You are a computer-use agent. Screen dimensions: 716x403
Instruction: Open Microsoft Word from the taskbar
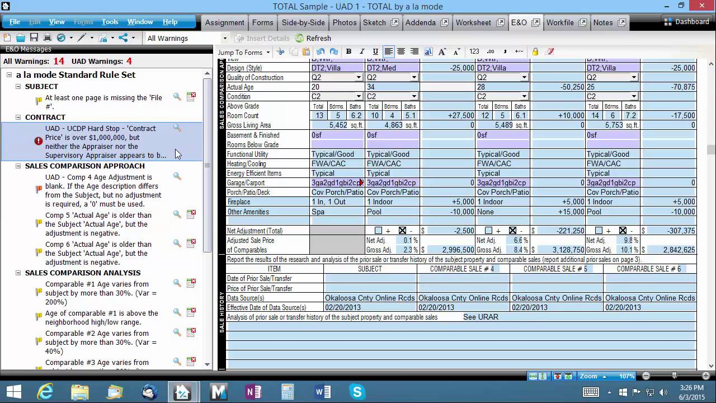[x=322, y=392]
